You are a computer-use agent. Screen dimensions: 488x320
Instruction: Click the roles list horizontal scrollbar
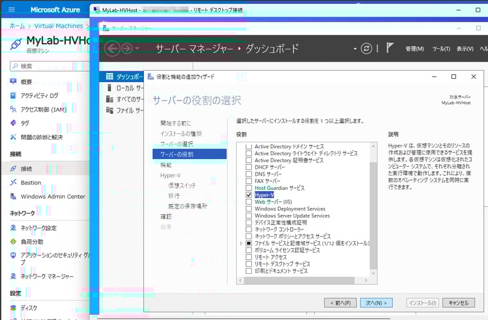[x=299, y=280]
